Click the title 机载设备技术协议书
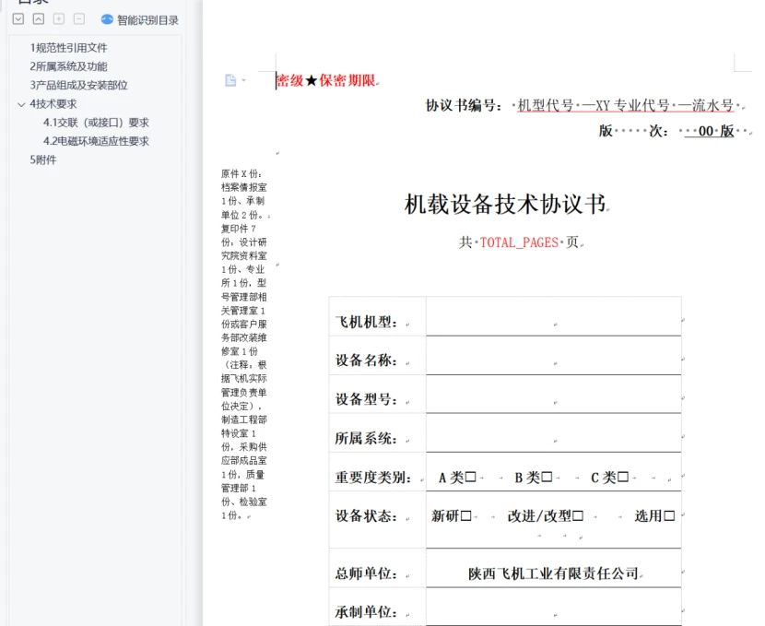Viewport: 765px width, 626px height. point(505,204)
